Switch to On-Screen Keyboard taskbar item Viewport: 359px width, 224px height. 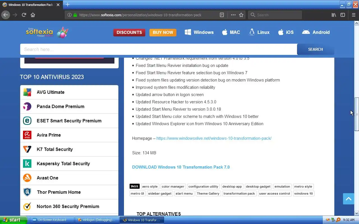[52, 220]
